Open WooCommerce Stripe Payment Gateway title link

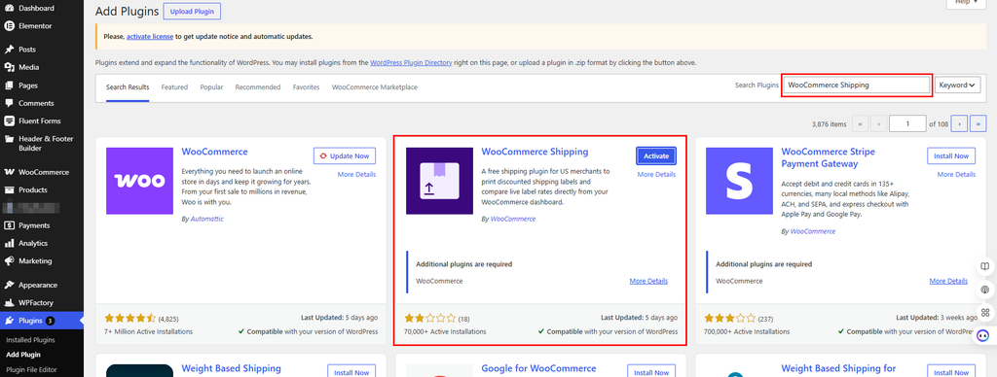pyautogui.click(x=828, y=157)
